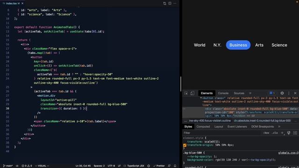Image resolution: width=299 pixels, height=168 pixels.
Task: Change end of line sequence LF
Action: [119, 166]
